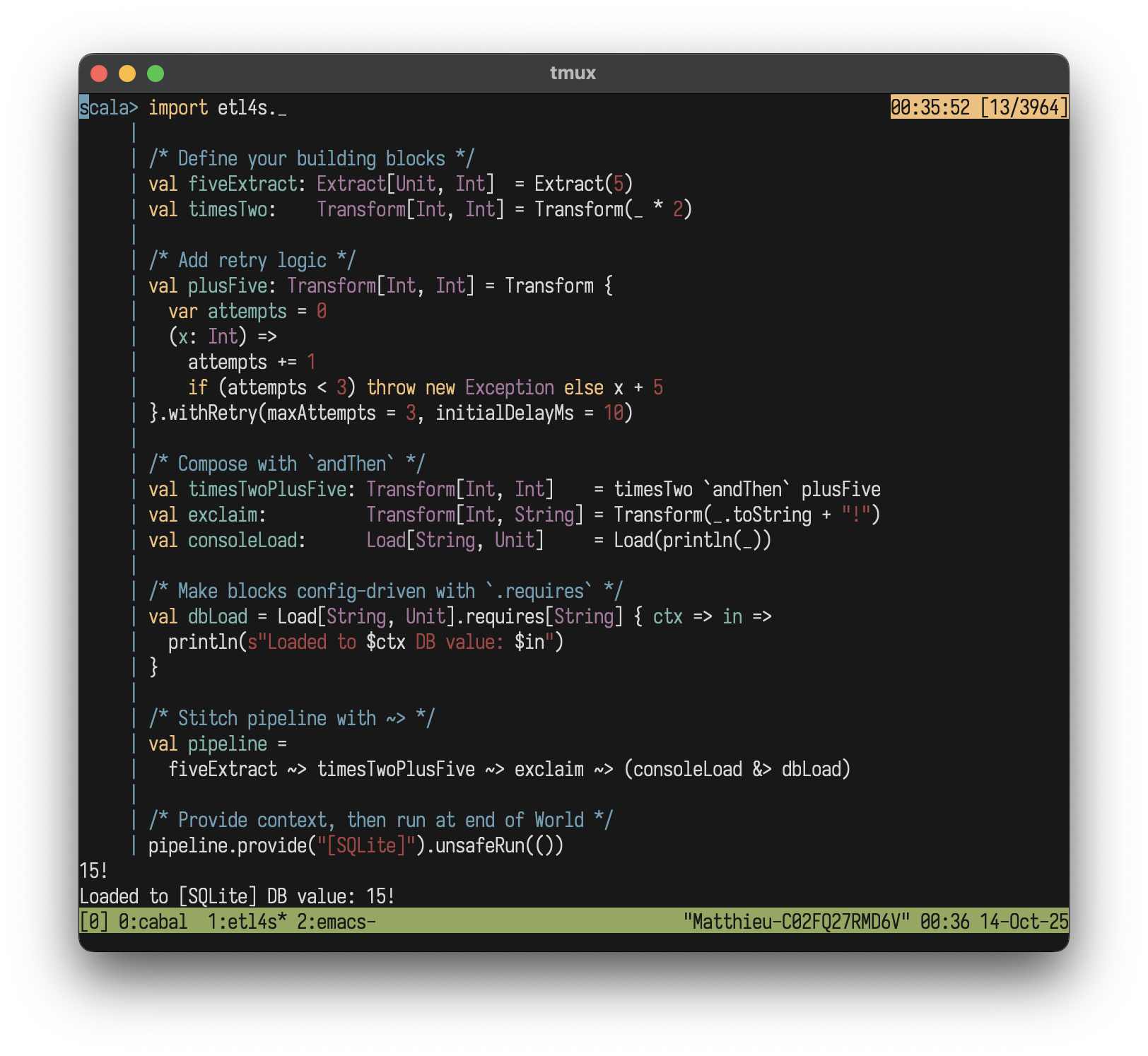Select tmux window tab 2:emacs-

[336, 922]
